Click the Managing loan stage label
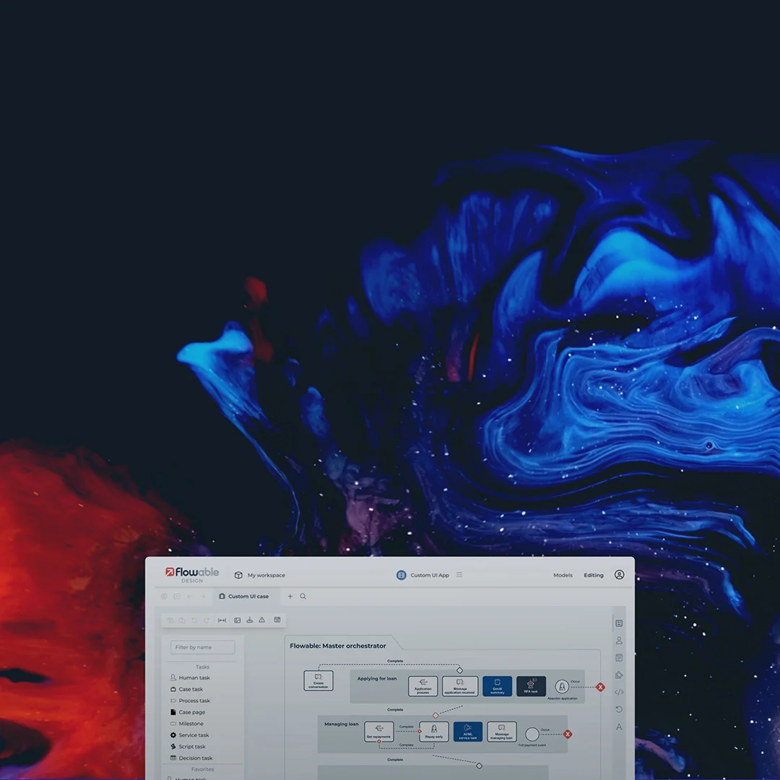Image resolution: width=780 pixels, height=780 pixels. pos(341,724)
